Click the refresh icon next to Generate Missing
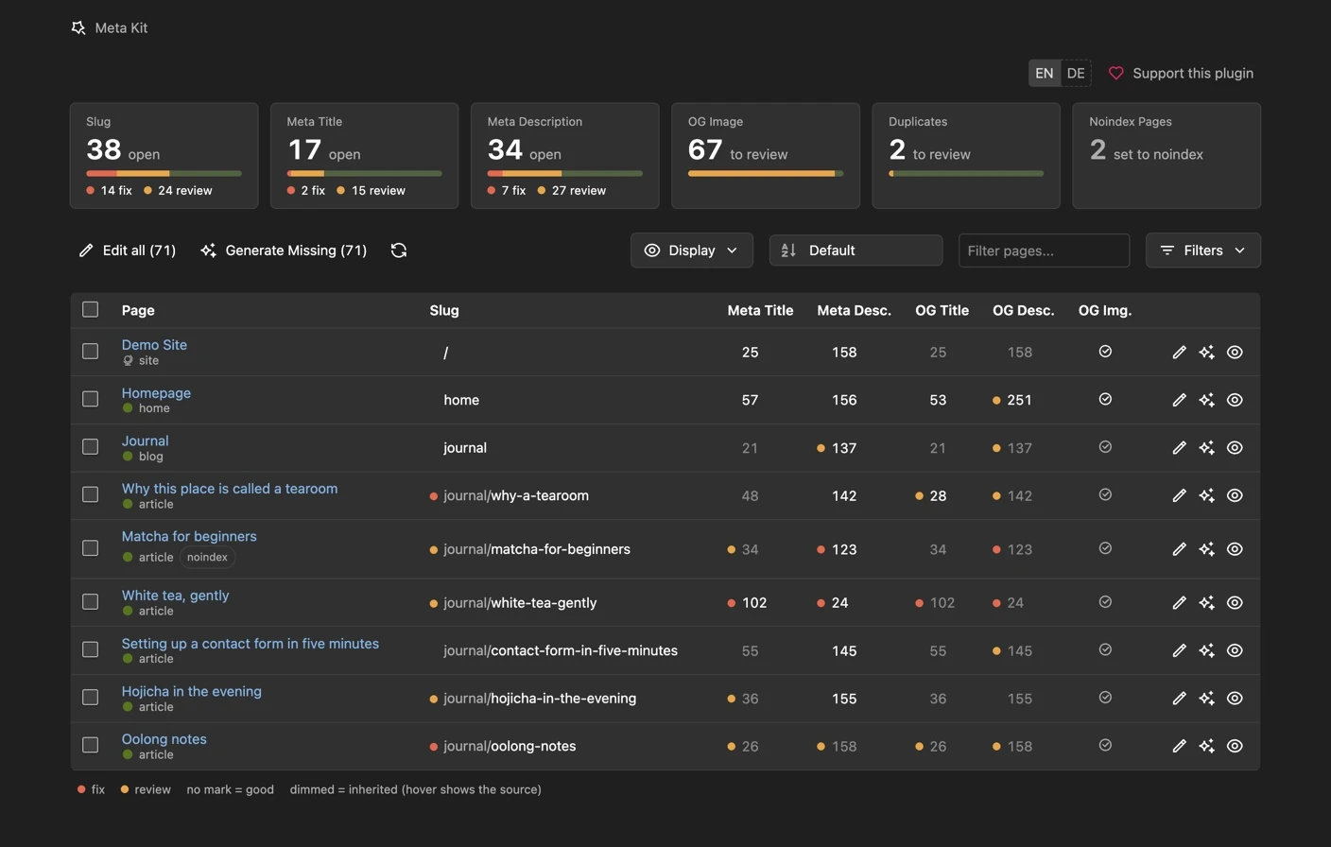Screen dimensions: 1331x847 [399, 251]
